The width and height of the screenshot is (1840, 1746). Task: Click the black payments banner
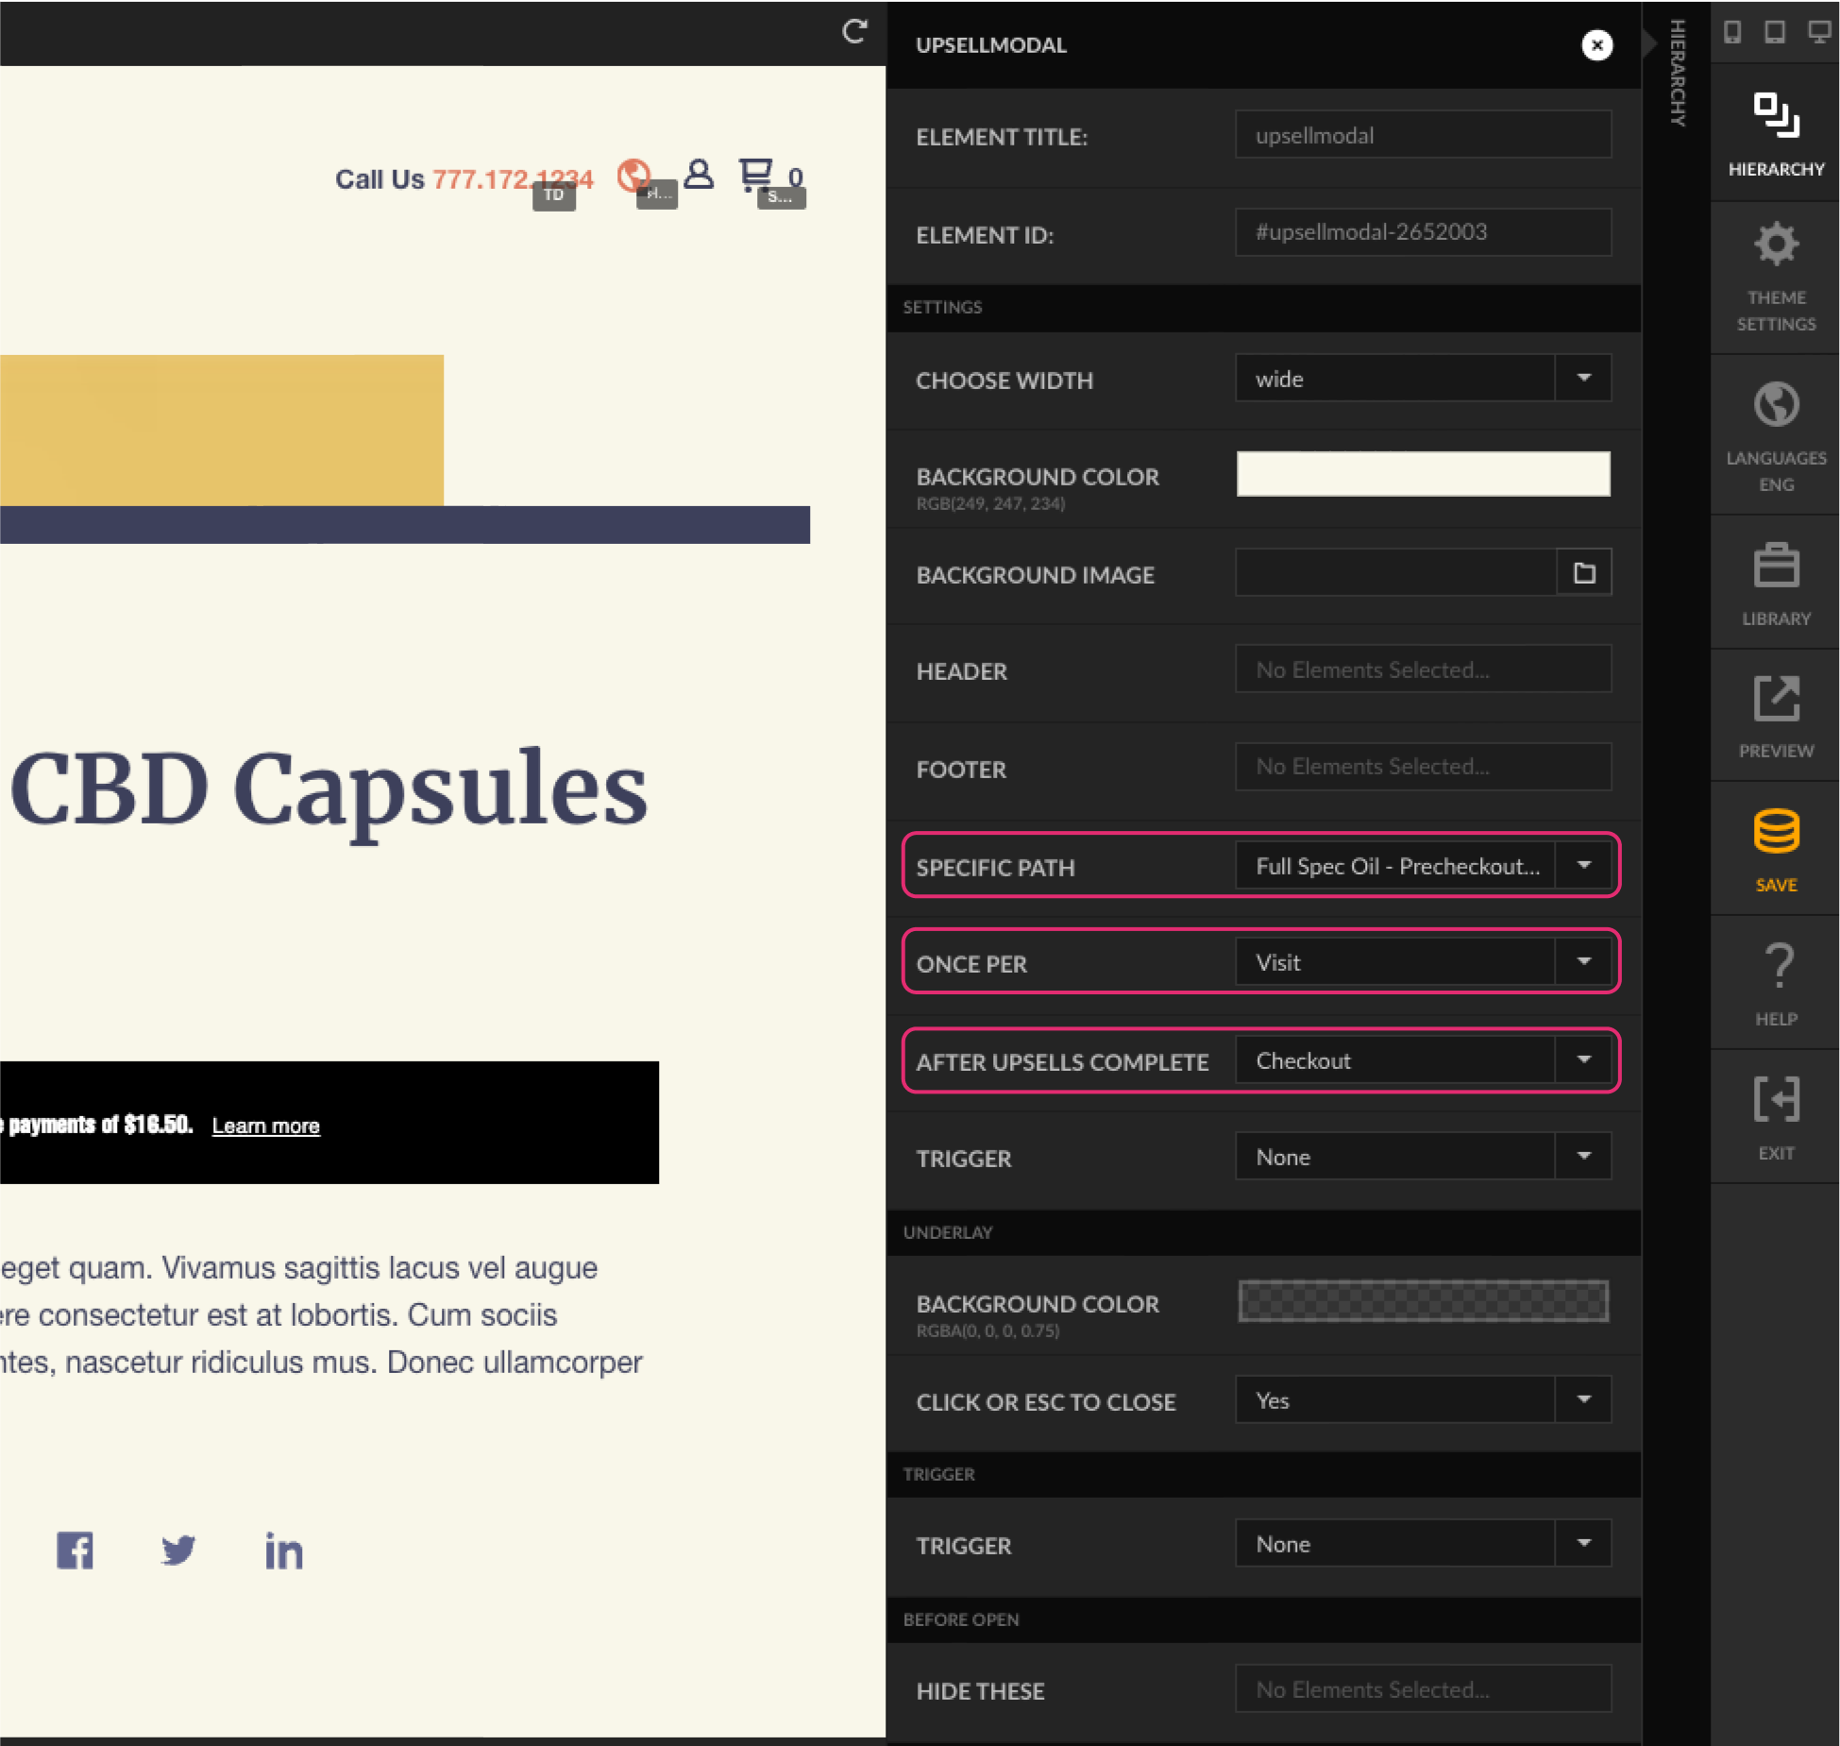click(329, 1122)
